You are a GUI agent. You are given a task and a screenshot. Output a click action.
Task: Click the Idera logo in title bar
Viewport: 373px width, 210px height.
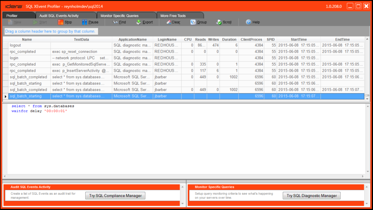click(14, 7)
